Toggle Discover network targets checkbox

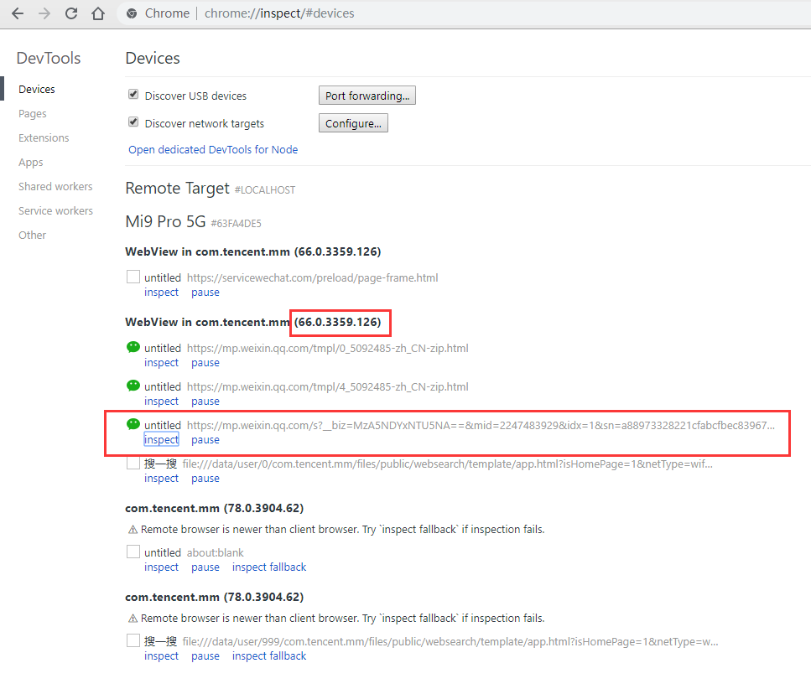click(133, 122)
